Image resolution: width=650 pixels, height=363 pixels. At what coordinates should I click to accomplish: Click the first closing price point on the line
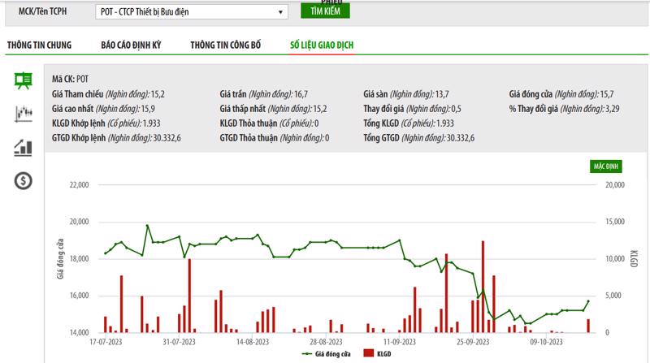point(106,253)
